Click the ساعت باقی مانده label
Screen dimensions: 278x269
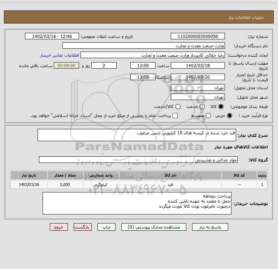tap(36, 66)
